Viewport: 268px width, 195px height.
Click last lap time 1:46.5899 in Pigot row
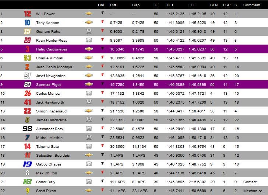pyautogui.click(x=197, y=84)
